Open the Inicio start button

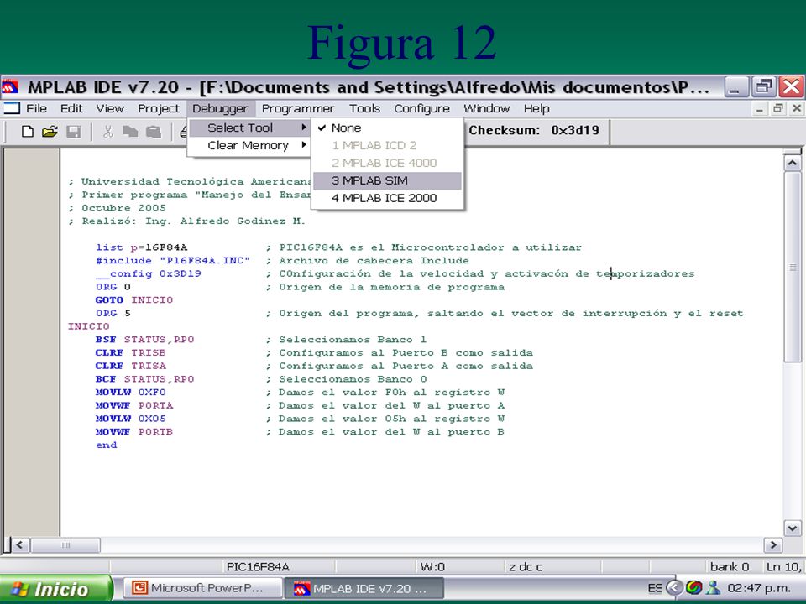coord(55,589)
